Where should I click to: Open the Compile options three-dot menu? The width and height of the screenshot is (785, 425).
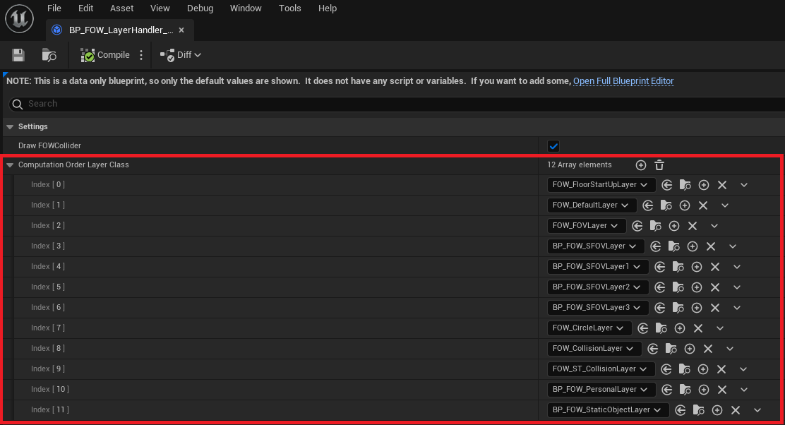141,55
